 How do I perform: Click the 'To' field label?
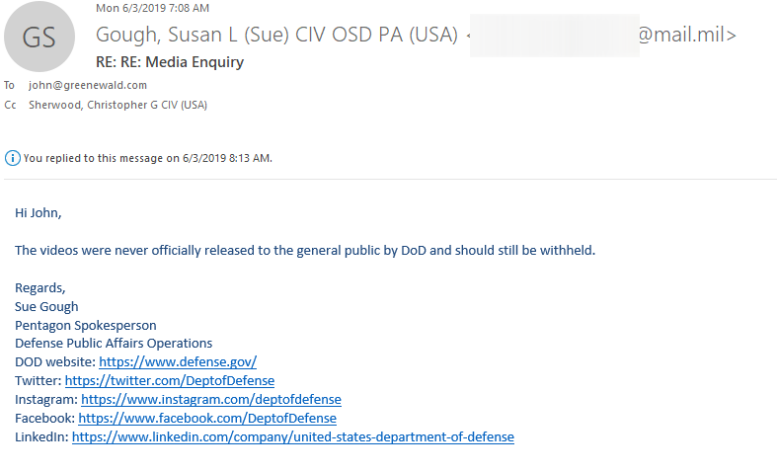tap(10, 85)
